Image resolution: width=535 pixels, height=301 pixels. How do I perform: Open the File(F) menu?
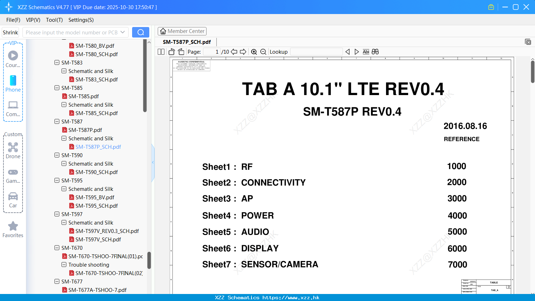13,20
